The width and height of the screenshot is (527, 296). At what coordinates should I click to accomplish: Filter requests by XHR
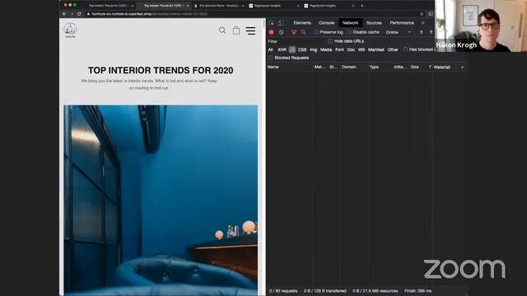pyautogui.click(x=282, y=49)
